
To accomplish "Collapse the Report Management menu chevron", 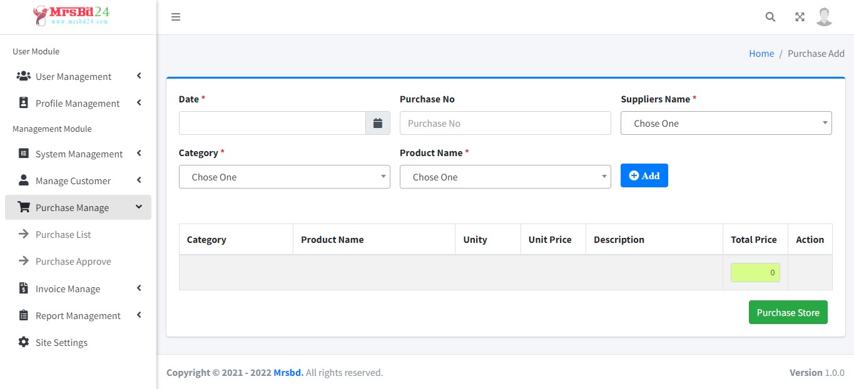I will pyautogui.click(x=138, y=315).
